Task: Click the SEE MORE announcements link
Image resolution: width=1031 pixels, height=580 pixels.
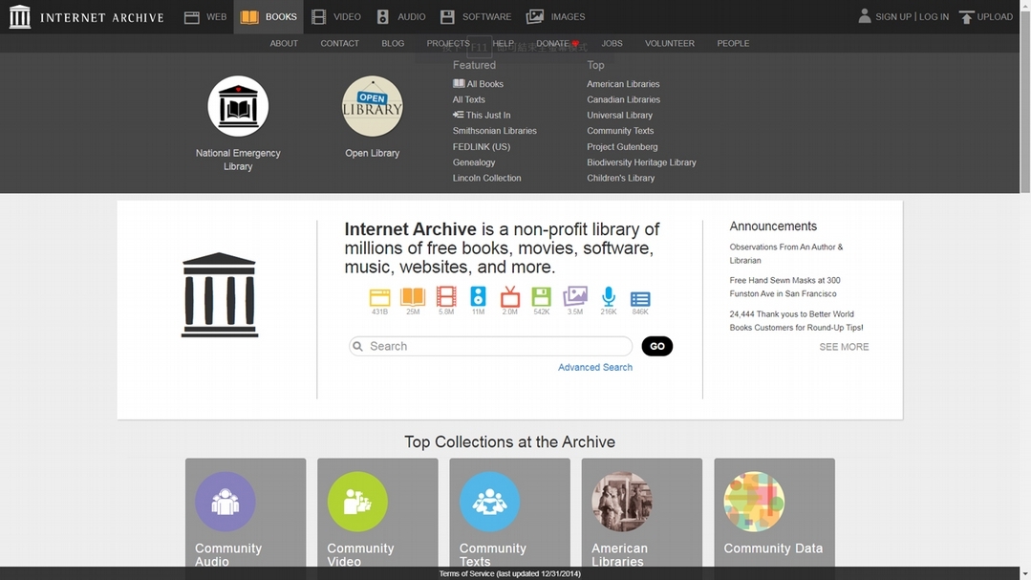Action: (844, 347)
